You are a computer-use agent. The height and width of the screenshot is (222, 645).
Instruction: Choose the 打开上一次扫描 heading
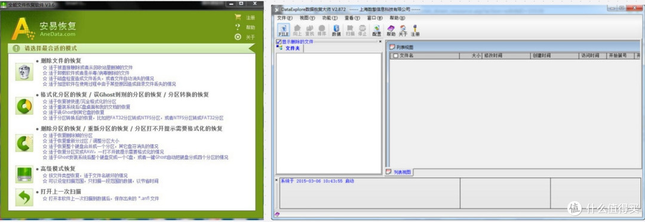pos(61,192)
